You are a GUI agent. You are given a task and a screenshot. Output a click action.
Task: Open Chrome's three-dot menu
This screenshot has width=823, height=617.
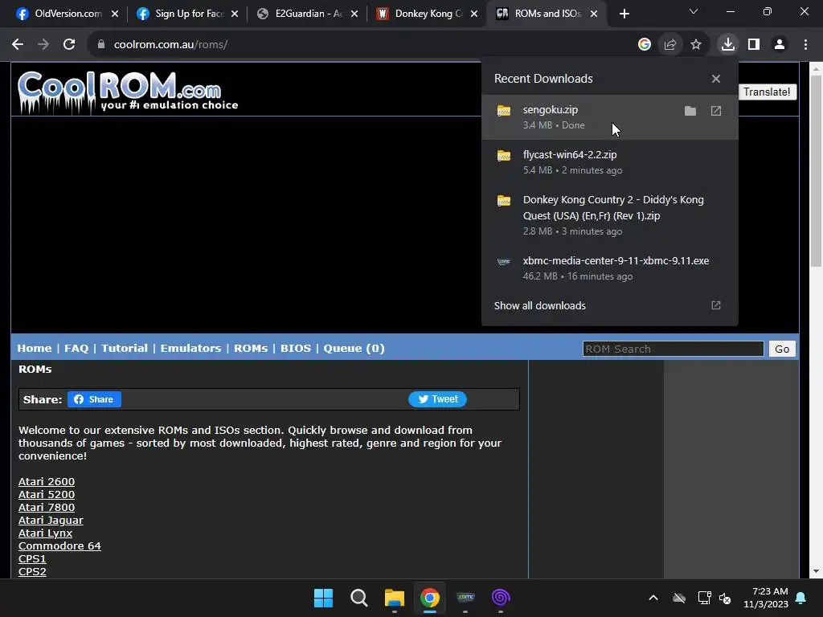click(805, 45)
